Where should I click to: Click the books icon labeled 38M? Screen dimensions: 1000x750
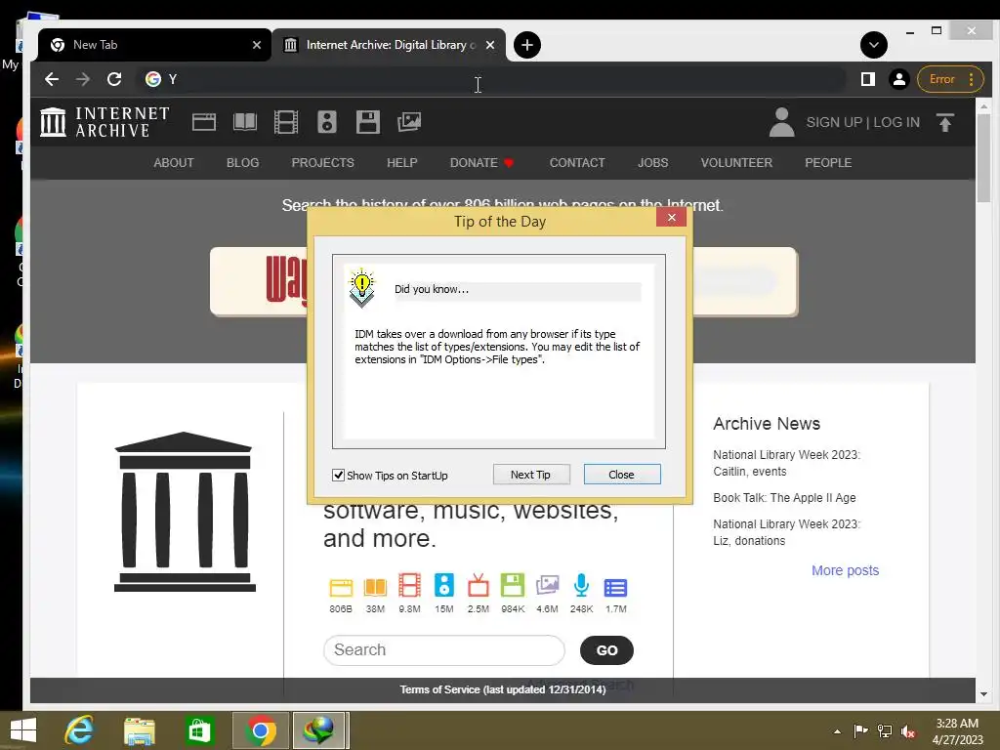[375, 587]
